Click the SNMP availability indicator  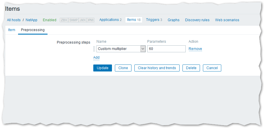click(73, 20)
